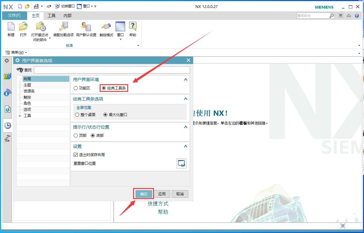Toggle 触控模式 touch mode icon

[x=106, y=27]
